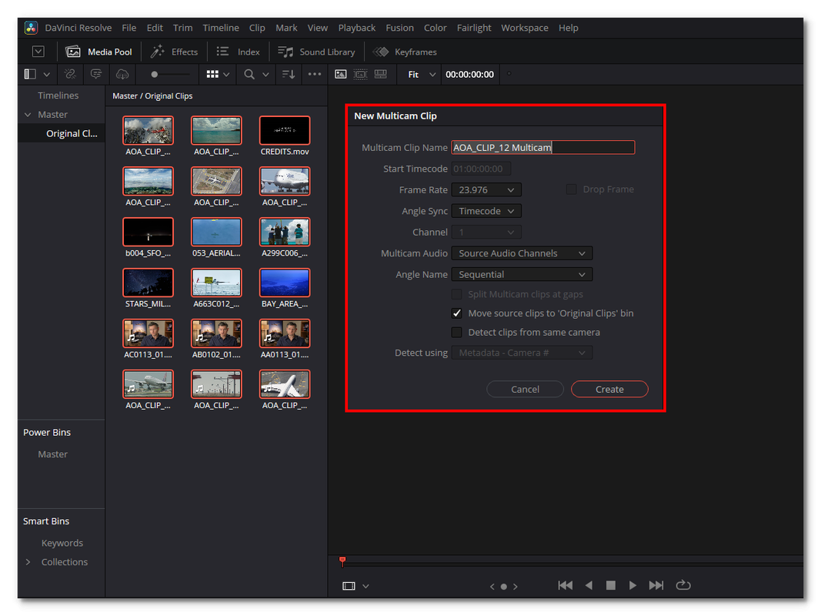Open the Sound Library icon
This screenshot has width=821, height=616.
click(285, 52)
